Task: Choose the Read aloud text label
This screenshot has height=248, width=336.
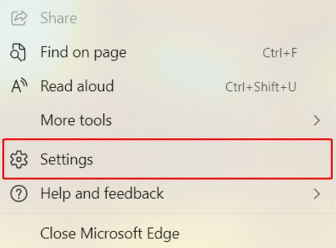Action: (x=77, y=86)
